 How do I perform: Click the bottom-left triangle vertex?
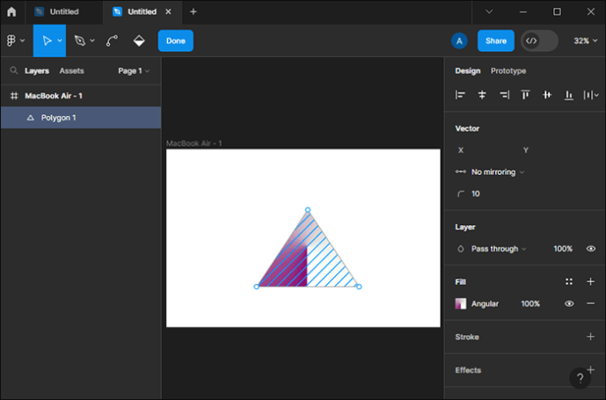coord(256,287)
